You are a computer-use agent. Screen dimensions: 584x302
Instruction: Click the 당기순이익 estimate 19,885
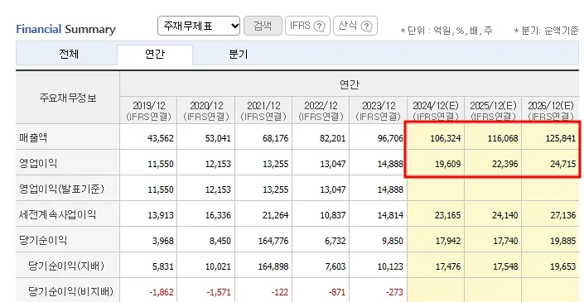[x=563, y=241]
